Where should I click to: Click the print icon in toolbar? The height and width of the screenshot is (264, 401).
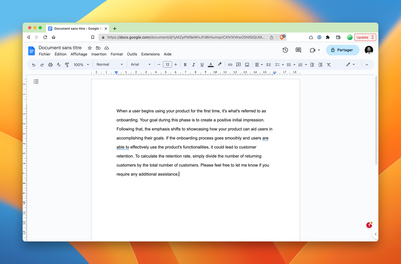click(50, 65)
